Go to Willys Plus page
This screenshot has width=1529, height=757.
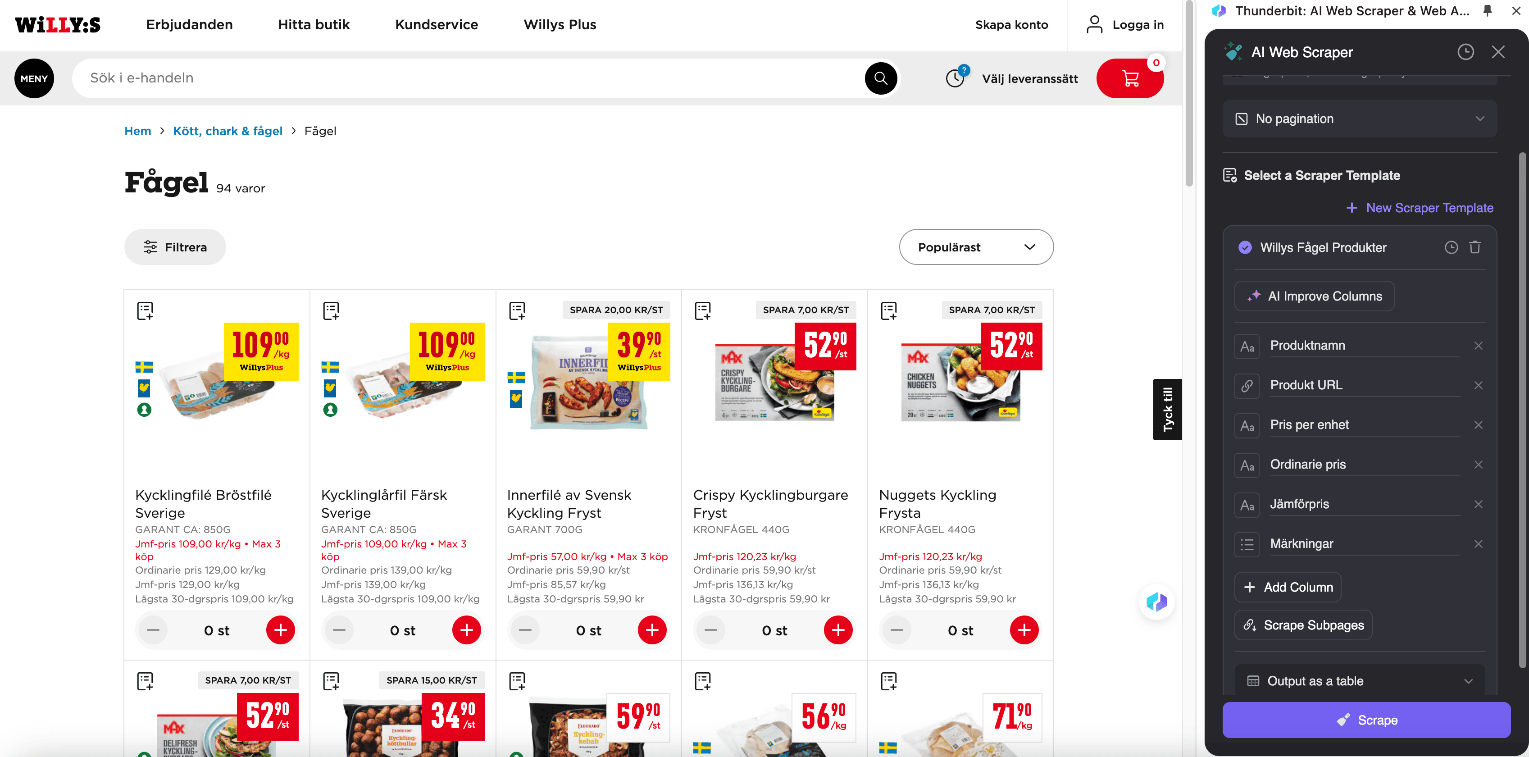click(560, 24)
